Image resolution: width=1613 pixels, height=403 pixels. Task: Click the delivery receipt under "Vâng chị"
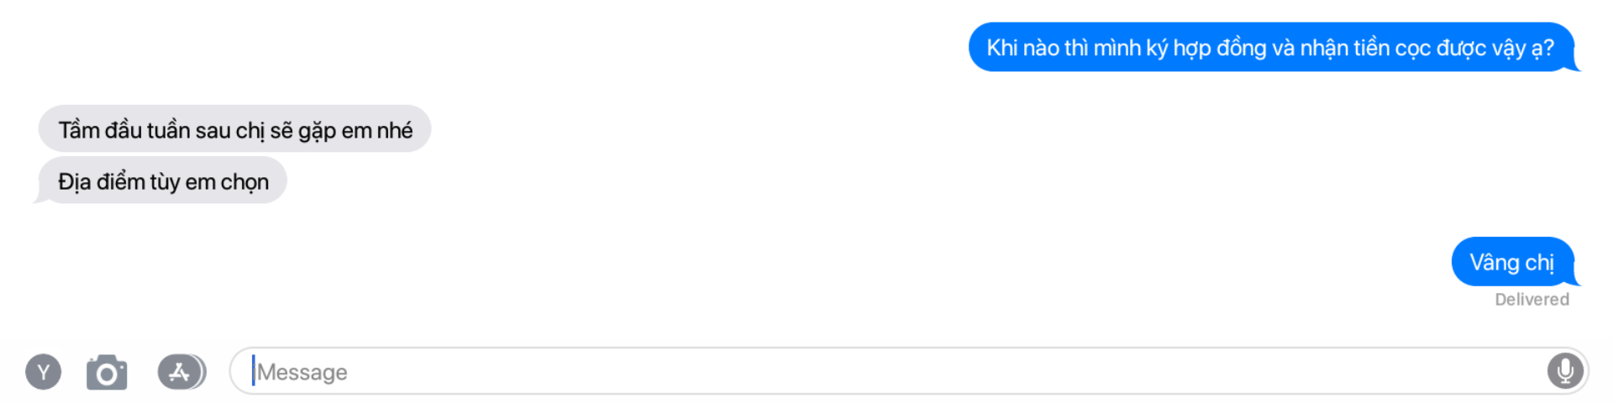pos(1532,300)
